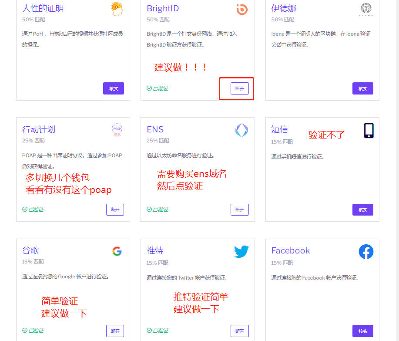
Task: Click the Google G logo icon
Action: point(117,251)
